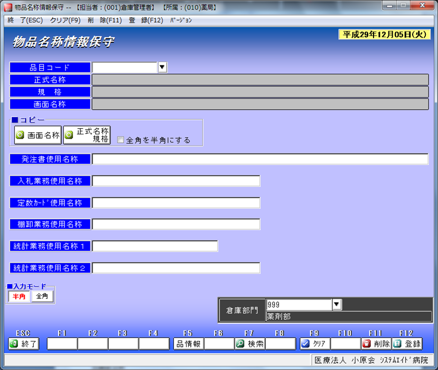Click the empty F4 function button
438x370 pixels.
click(154, 344)
